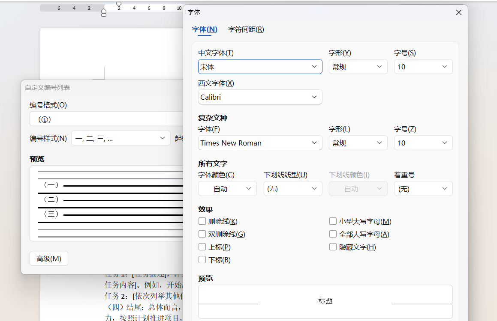The width and height of the screenshot is (497, 321).
Task: Open the complex script font dropdown showing Times New Roman
Action: (x=260, y=143)
